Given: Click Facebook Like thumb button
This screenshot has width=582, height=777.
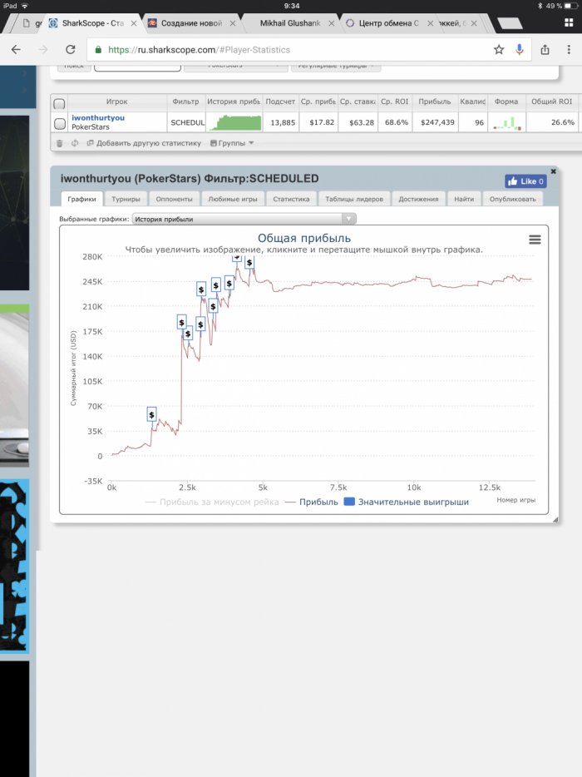Looking at the screenshot, I should [x=525, y=181].
